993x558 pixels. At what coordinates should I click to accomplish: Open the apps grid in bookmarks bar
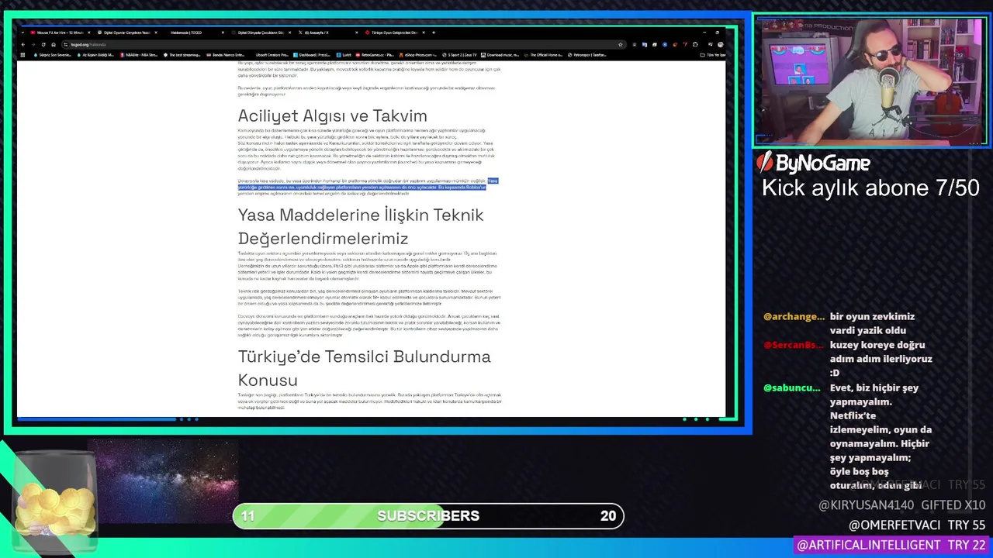tap(22, 55)
